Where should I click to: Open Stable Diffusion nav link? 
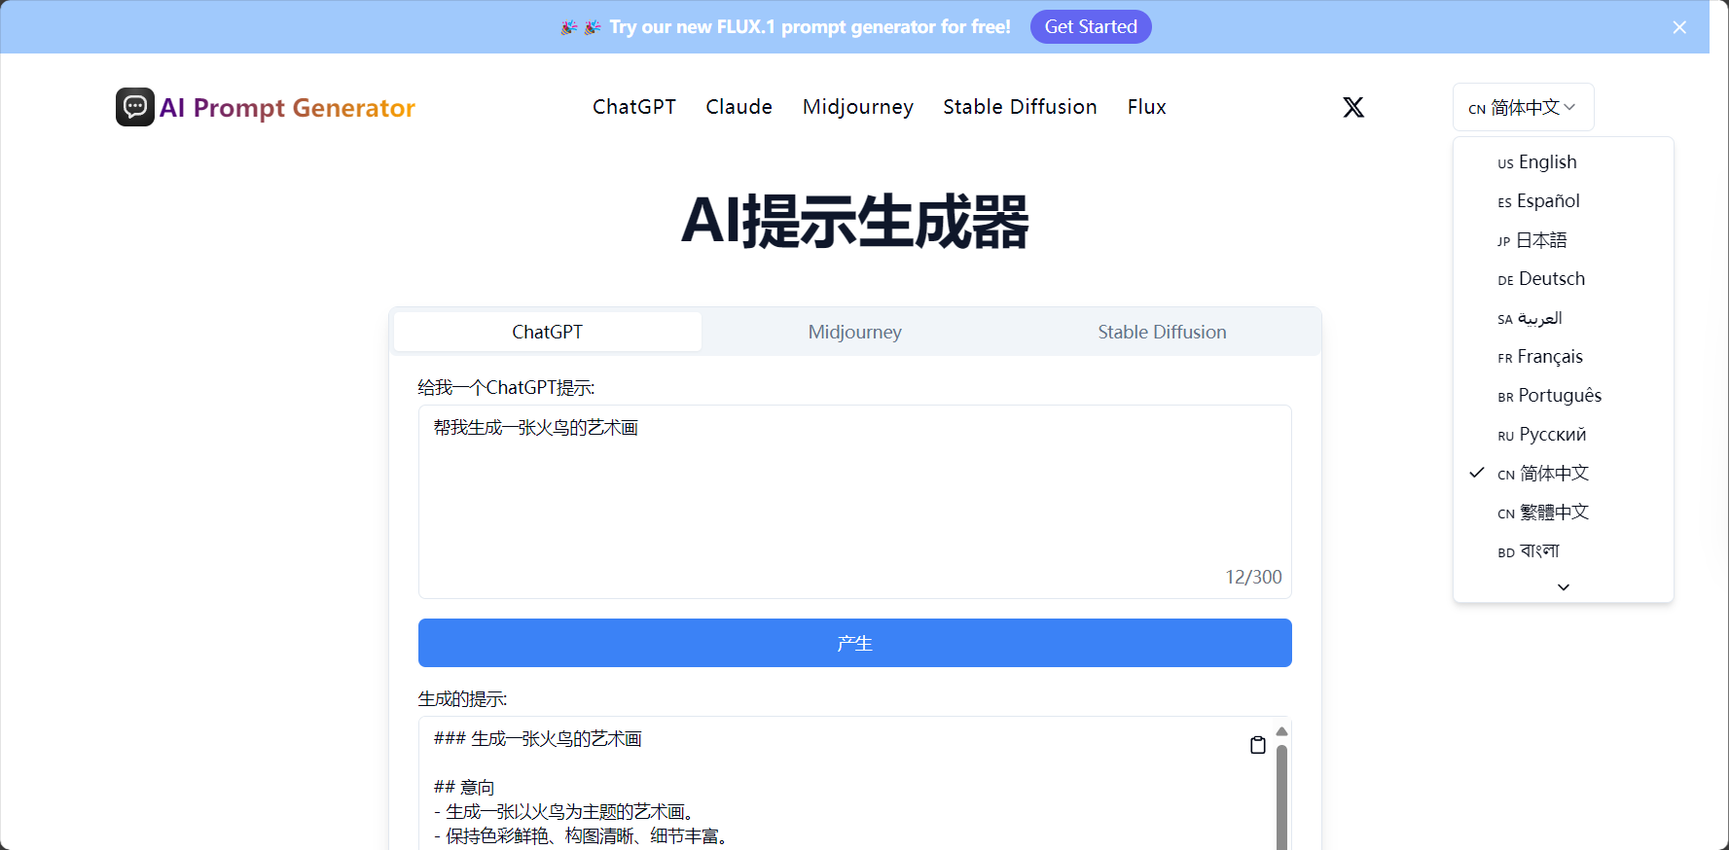(x=1020, y=107)
